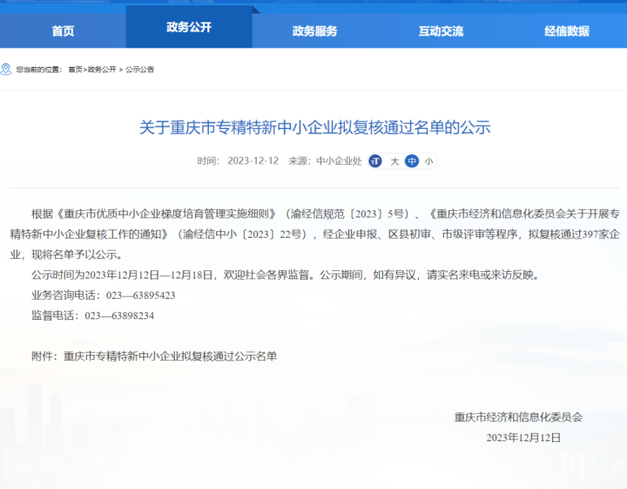This screenshot has height=489, width=627.
Task: Click the signature 重庆市经济和信息化委员会
Action: pos(518,417)
